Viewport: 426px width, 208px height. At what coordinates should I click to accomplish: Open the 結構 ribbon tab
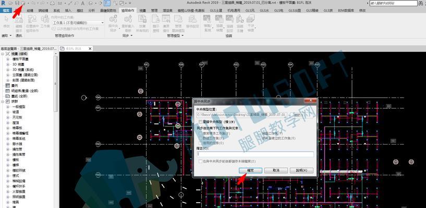click(30, 10)
